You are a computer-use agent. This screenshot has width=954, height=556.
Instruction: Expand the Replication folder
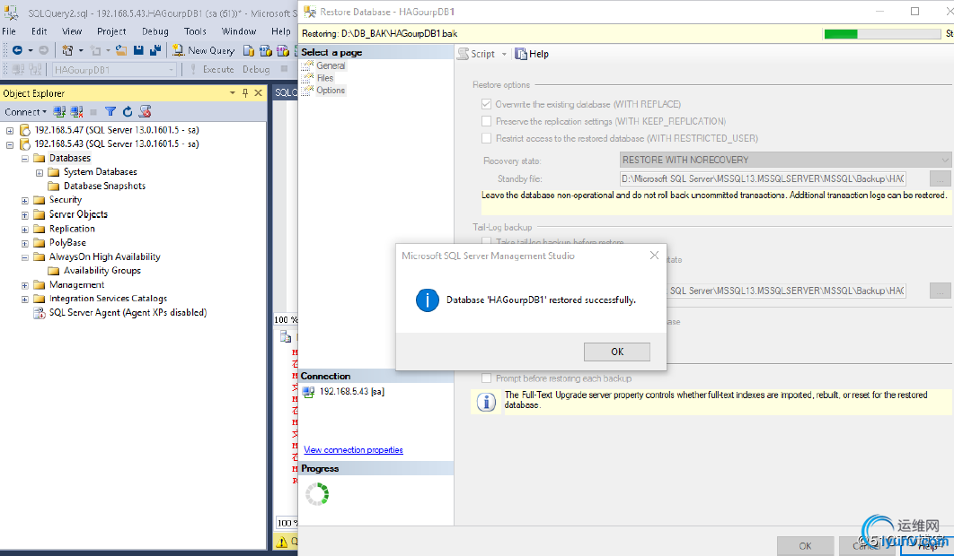(x=25, y=230)
